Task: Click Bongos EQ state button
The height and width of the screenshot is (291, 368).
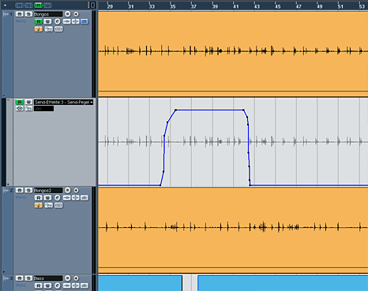Action: (x=76, y=21)
